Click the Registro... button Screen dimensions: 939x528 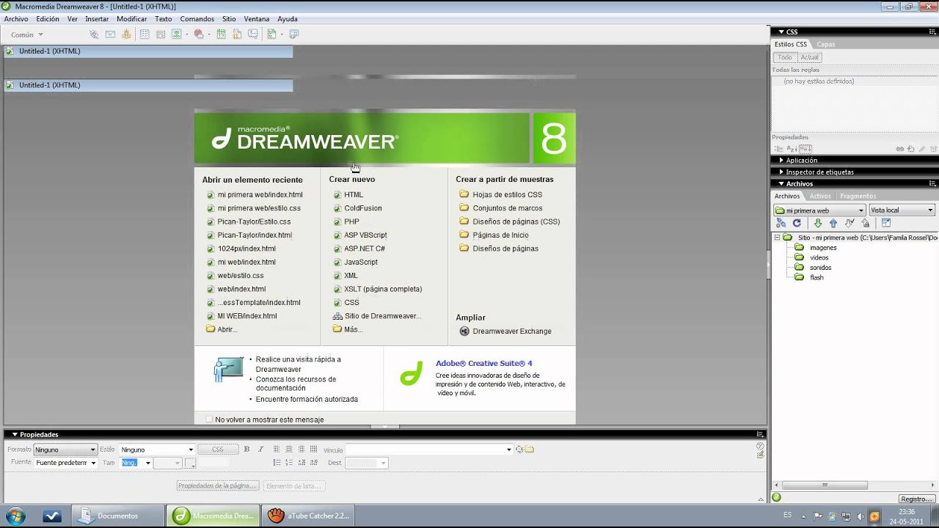tap(916, 499)
